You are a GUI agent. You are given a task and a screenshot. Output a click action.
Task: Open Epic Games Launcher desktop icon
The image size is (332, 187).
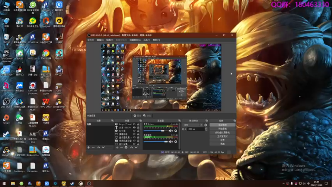(6, 56)
